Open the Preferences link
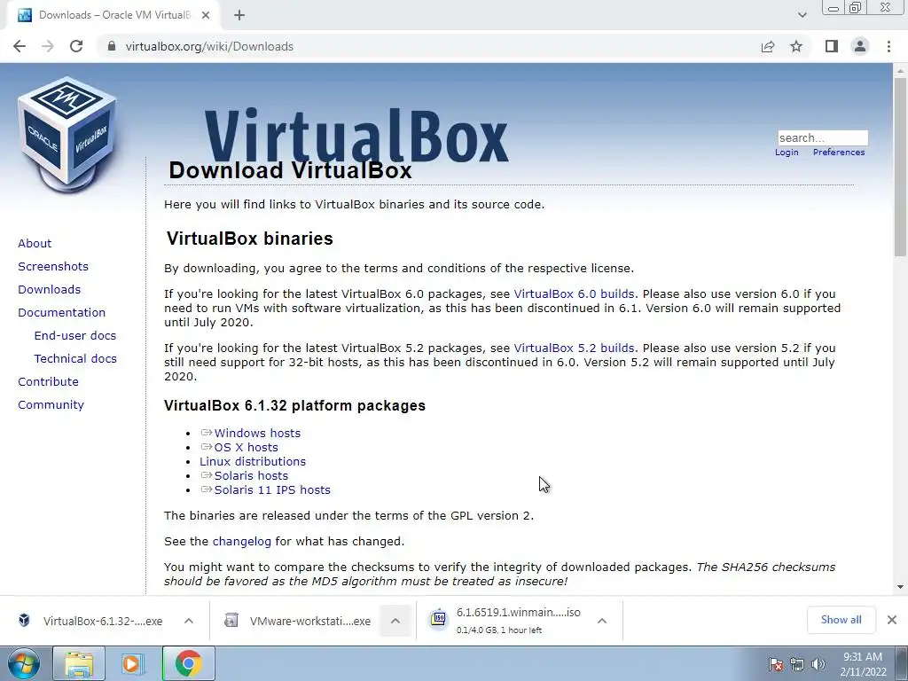Viewport: 908px width, 681px height. tap(839, 153)
